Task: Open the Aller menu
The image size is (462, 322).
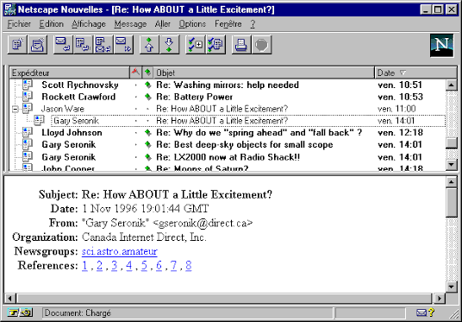Action: tap(163, 24)
